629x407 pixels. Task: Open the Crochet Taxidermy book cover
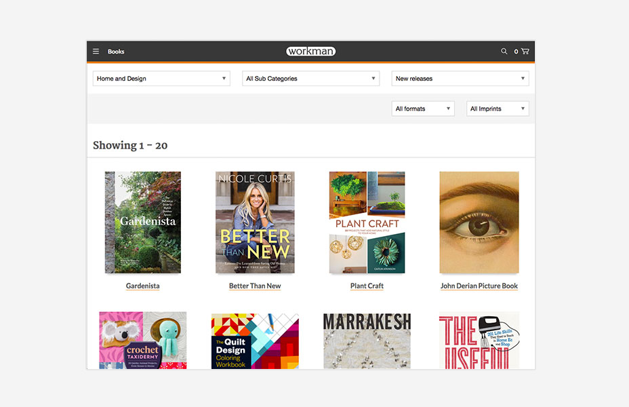(143, 341)
